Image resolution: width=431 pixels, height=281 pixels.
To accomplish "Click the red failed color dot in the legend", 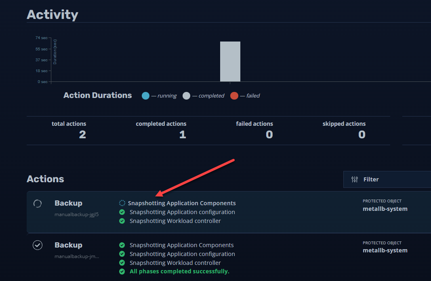I will coord(234,96).
